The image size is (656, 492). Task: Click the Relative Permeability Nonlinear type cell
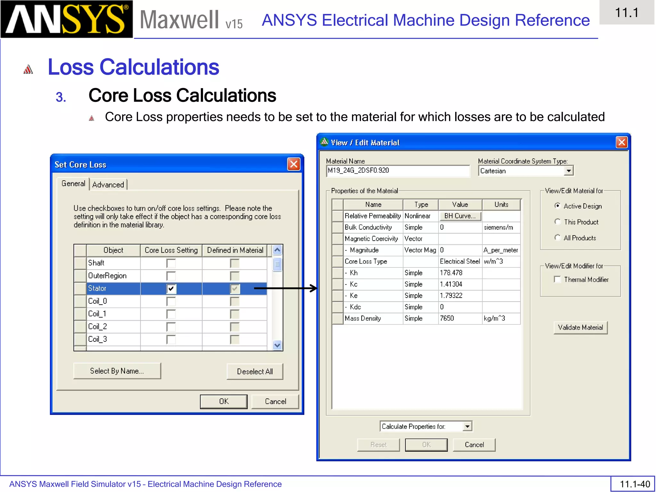421,216
